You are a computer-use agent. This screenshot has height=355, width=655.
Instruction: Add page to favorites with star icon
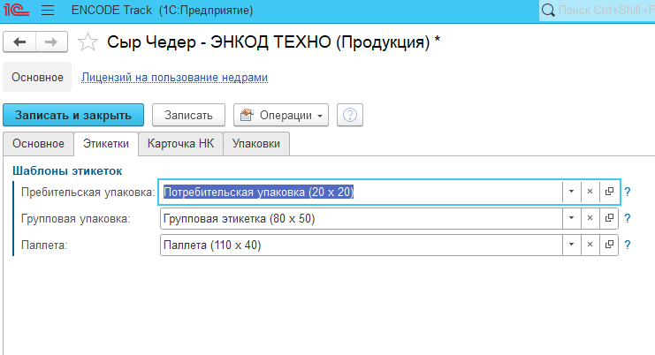87,42
